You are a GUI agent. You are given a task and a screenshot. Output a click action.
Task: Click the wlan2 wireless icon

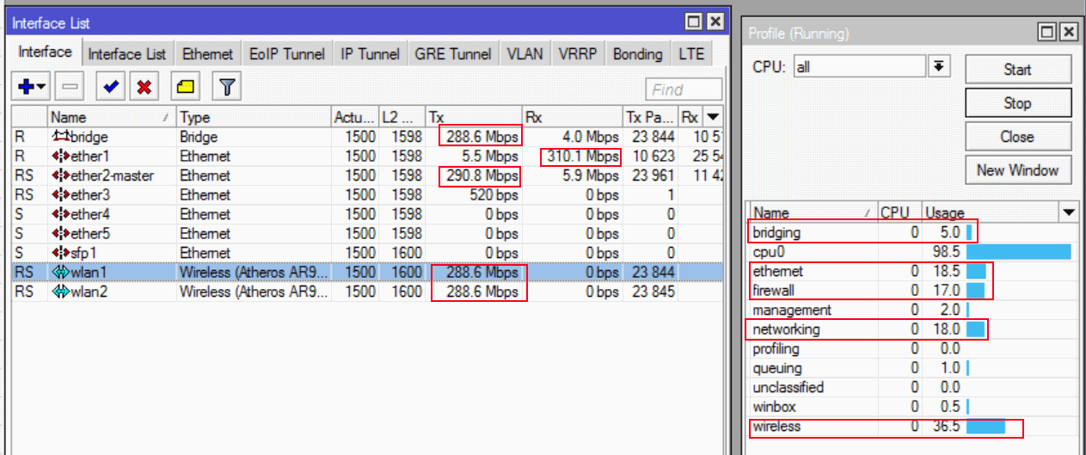[60, 292]
